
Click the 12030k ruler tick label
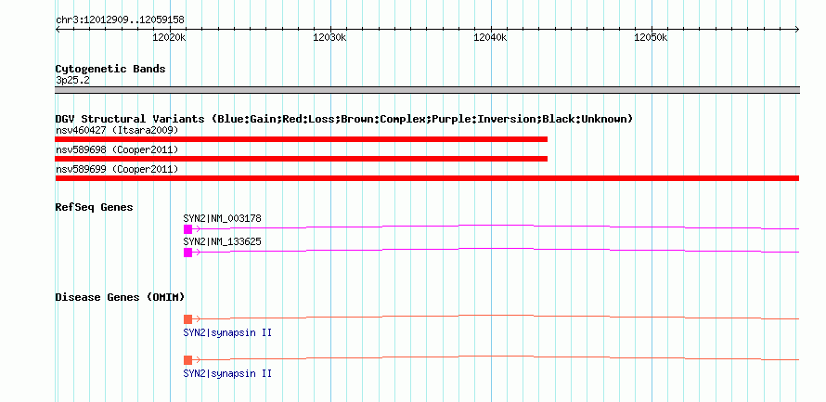tap(329, 37)
